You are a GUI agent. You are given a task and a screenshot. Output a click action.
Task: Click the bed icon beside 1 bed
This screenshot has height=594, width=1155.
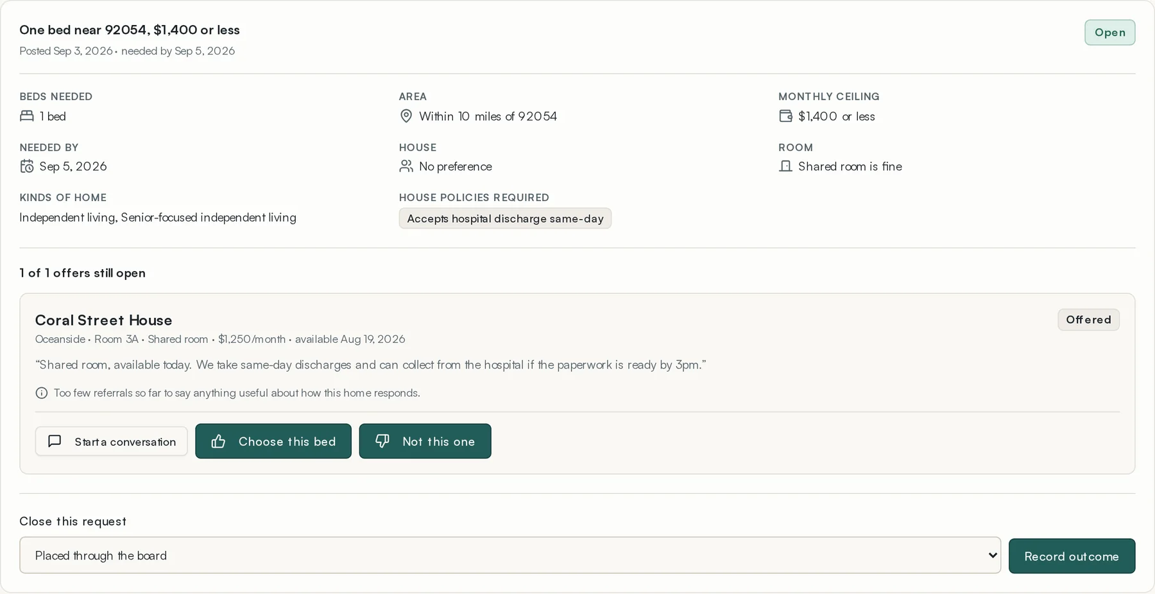click(26, 116)
